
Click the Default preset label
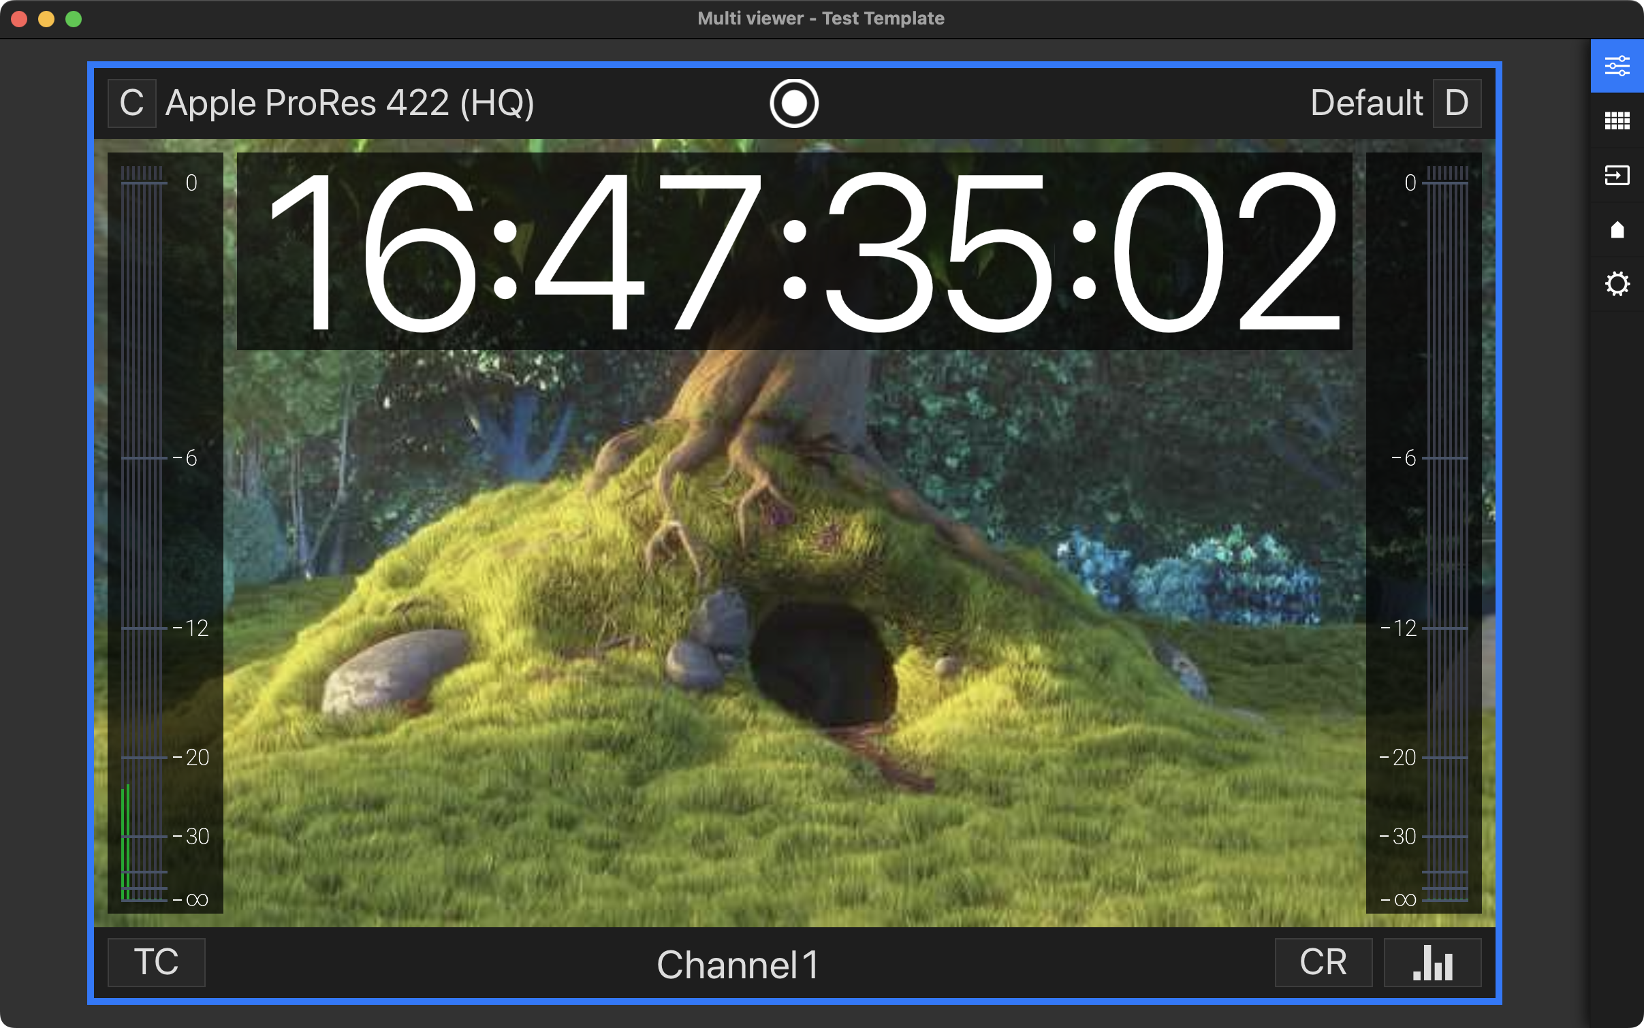[x=1366, y=103]
